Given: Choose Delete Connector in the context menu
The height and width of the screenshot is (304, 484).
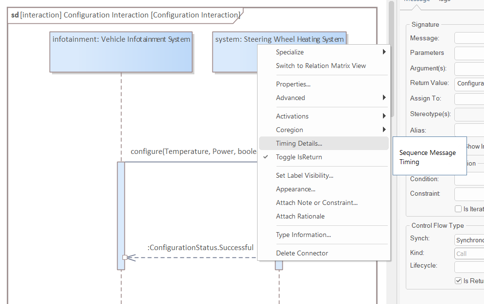Looking at the screenshot, I should (302, 253).
